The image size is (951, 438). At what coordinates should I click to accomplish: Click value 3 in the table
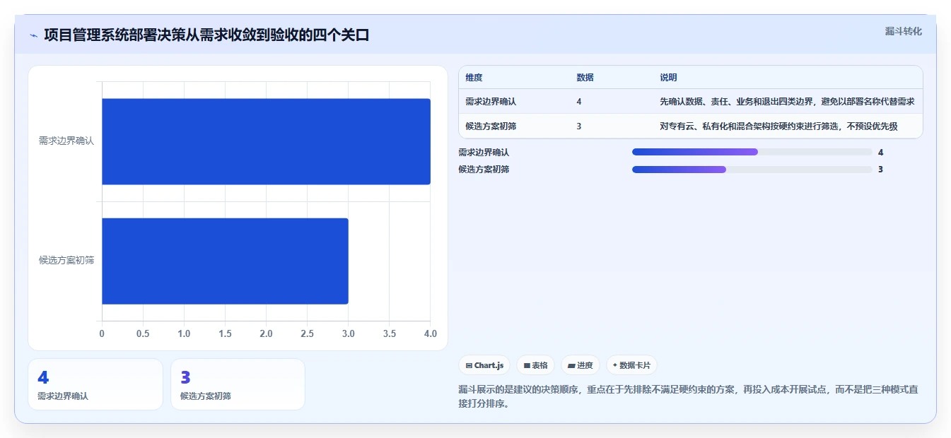pos(579,126)
